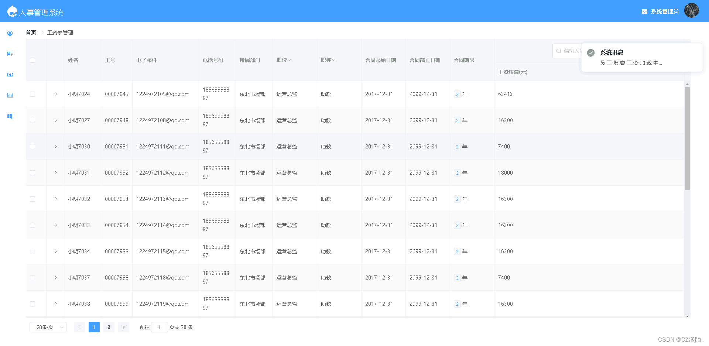Click the table vertical scrollbar thumb

coord(687,138)
